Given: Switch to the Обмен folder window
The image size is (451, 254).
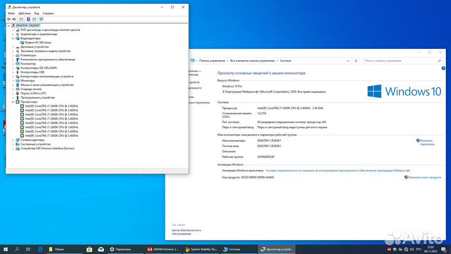Looking at the screenshot, I should [x=64, y=250].
